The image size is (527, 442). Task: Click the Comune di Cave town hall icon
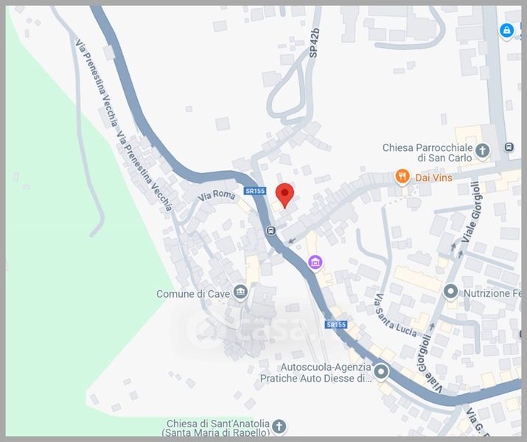click(240, 292)
